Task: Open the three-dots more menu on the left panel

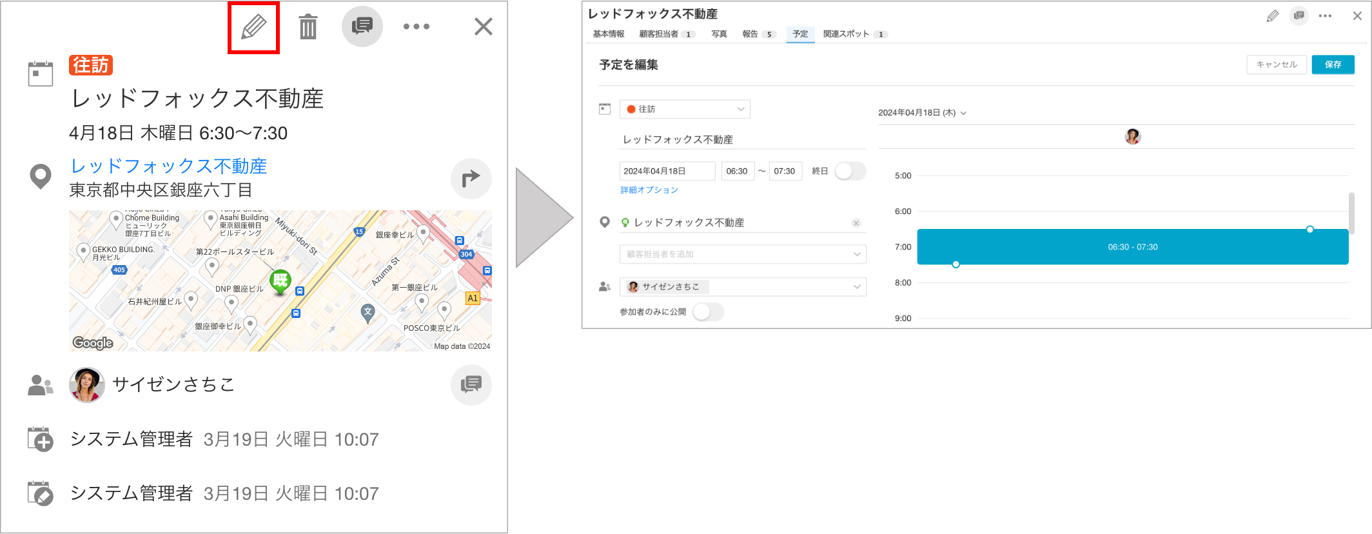Action: click(x=416, y=26)
